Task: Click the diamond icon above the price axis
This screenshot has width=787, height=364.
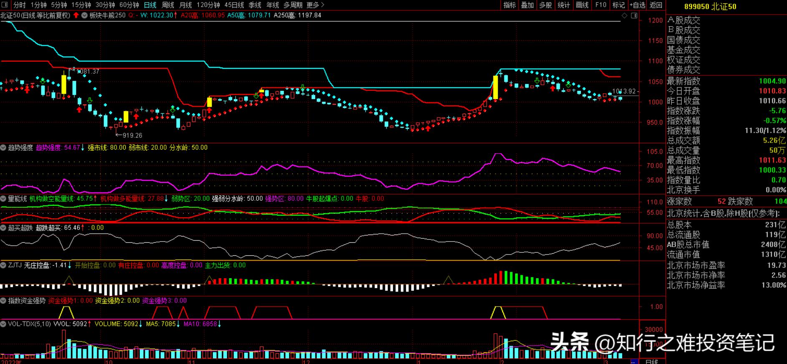Action: pos(625,15)
